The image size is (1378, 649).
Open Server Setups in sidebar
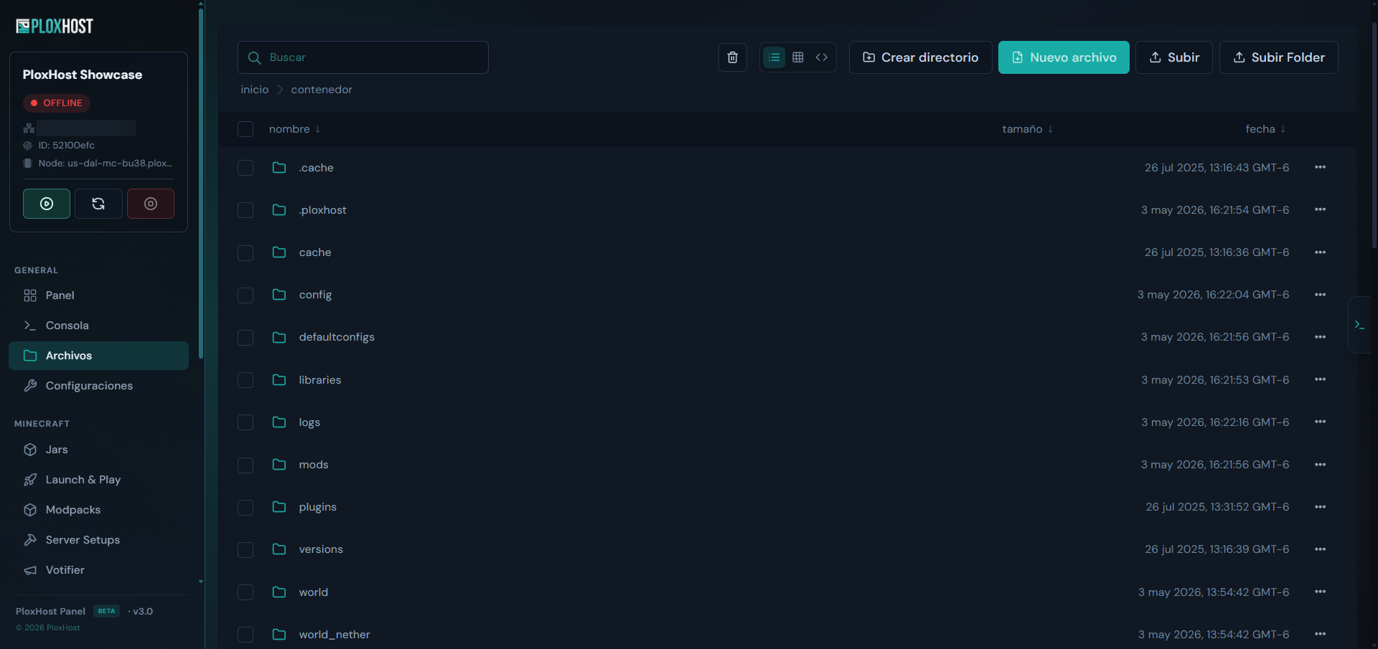click(98, 540)
